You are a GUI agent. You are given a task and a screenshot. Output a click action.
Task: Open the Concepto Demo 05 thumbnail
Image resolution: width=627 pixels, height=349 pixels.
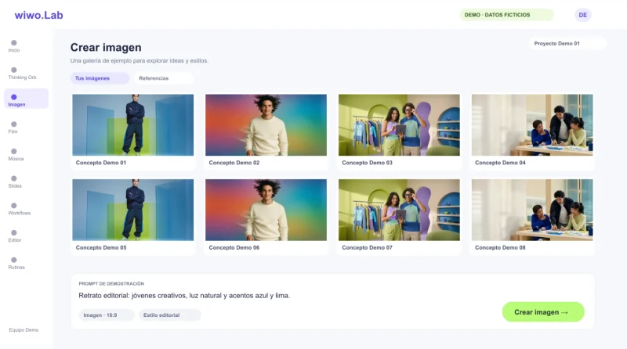[x=132, y=210]
